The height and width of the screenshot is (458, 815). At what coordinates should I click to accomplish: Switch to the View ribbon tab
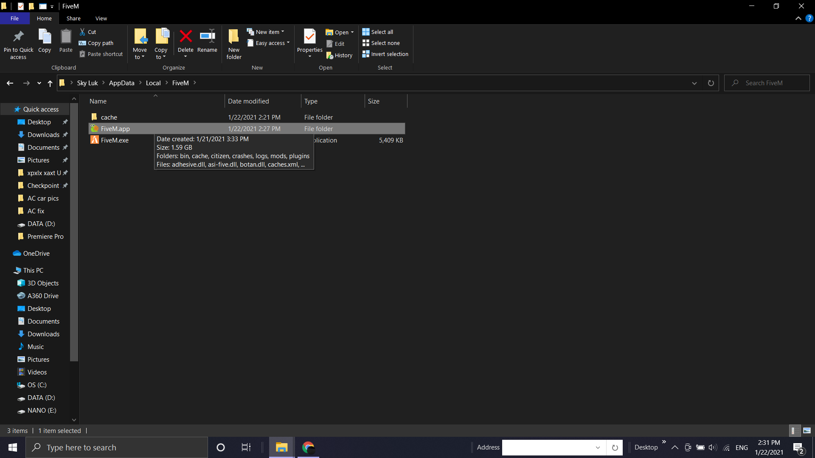pos(101,18)
